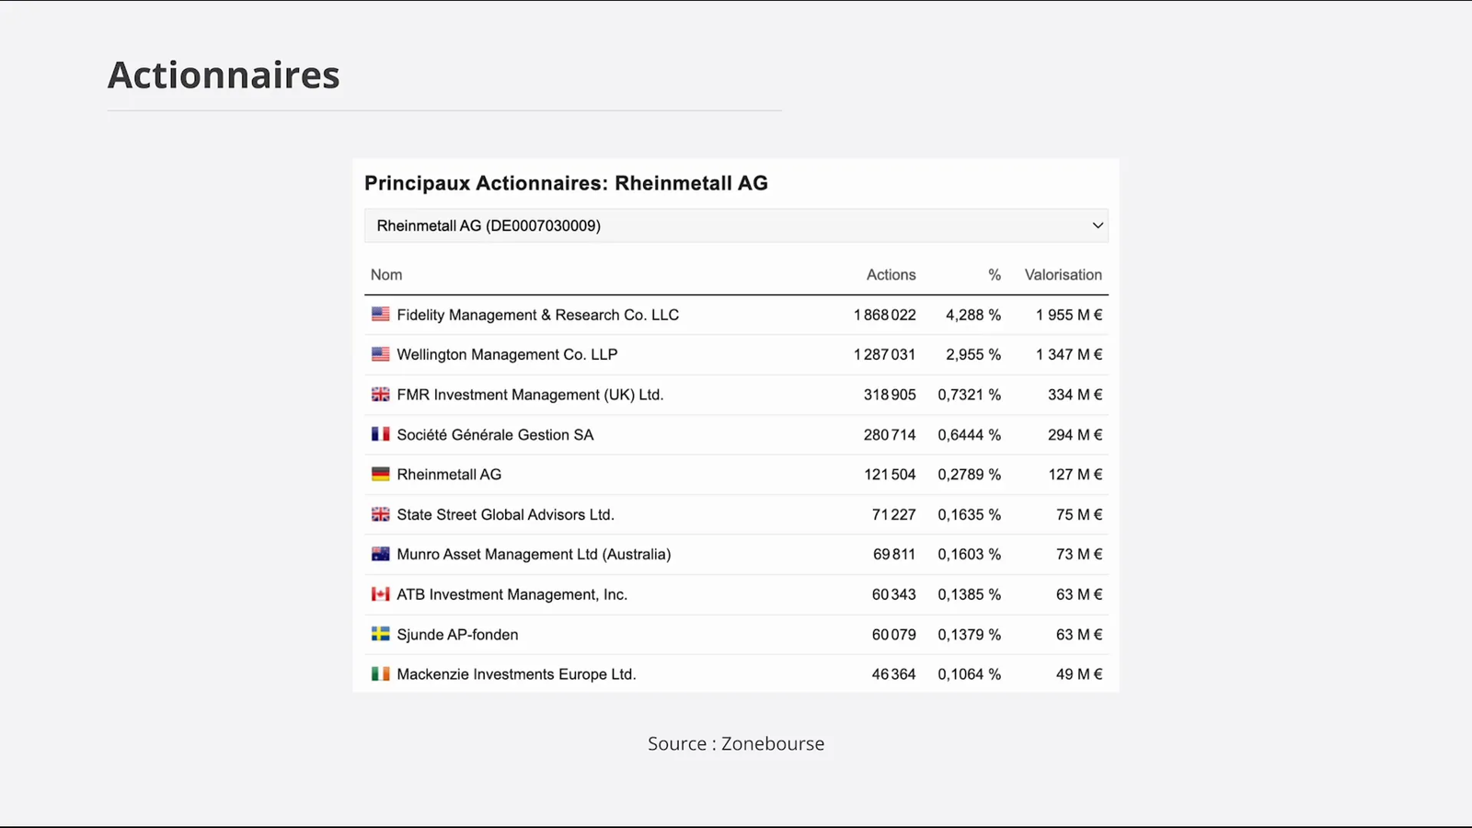Click the share count 60 079
This screenshot has height=828, width=1472.
coord(894,634)
